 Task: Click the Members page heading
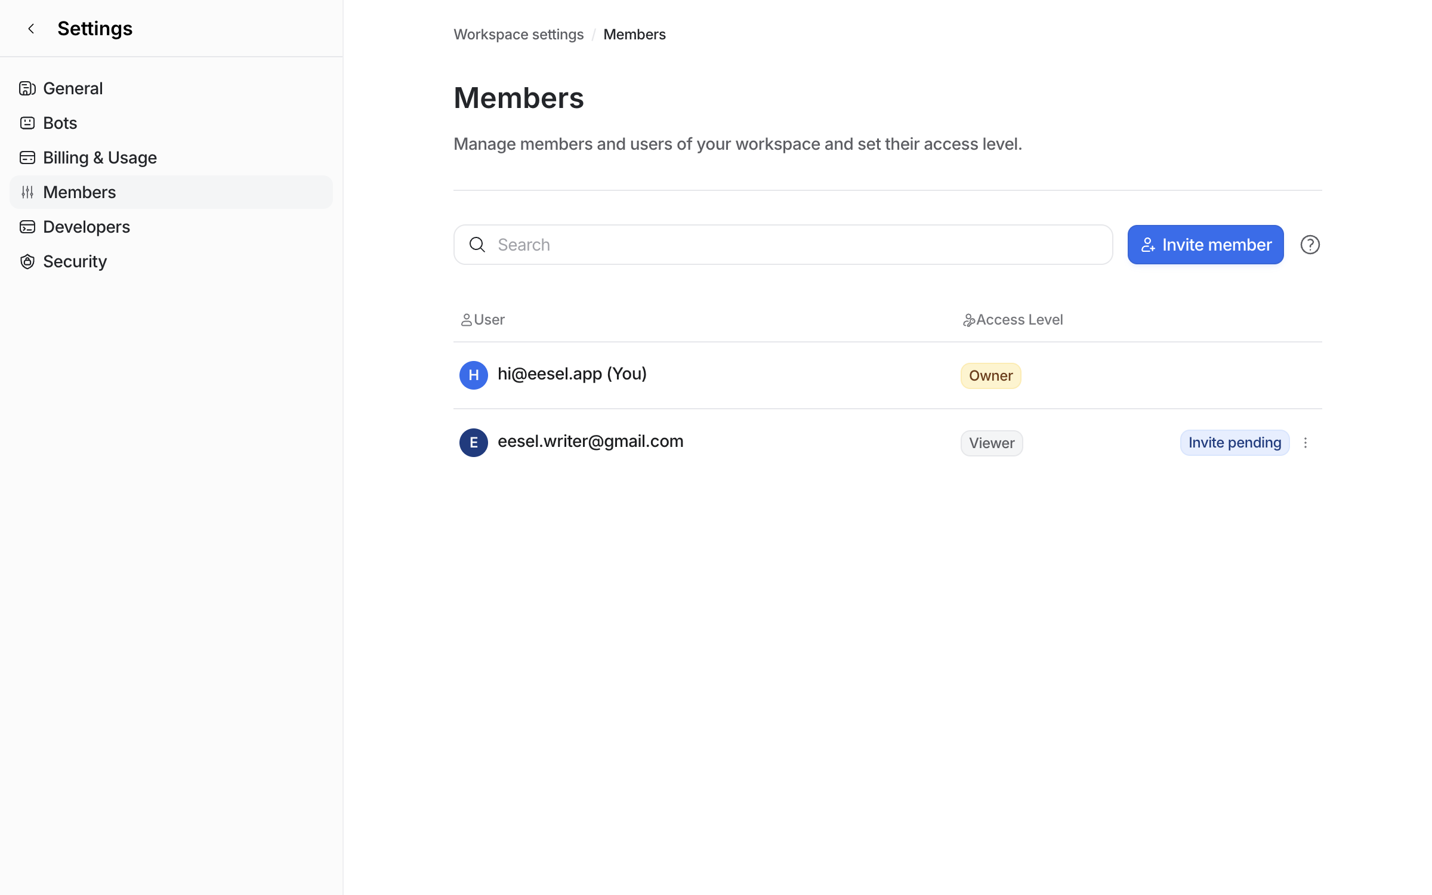click(519, 98)
